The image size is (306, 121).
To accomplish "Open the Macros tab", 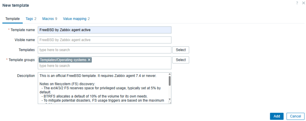I will (x=50, y=19).
